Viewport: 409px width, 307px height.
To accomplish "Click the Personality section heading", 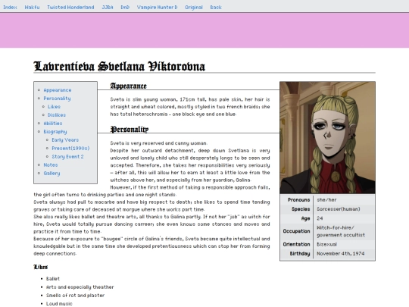I will point(130,129).
